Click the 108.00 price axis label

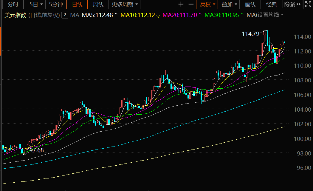point(302,80)
